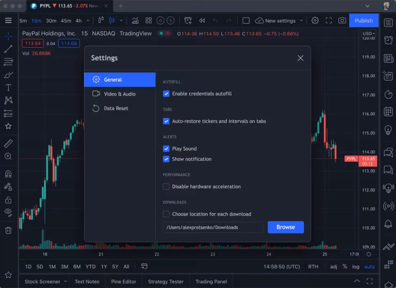Toggle the auto scale option
Image resolution: width=396 pixels, height=288 pixels.
pyautogui.click(x=369, y=266)
